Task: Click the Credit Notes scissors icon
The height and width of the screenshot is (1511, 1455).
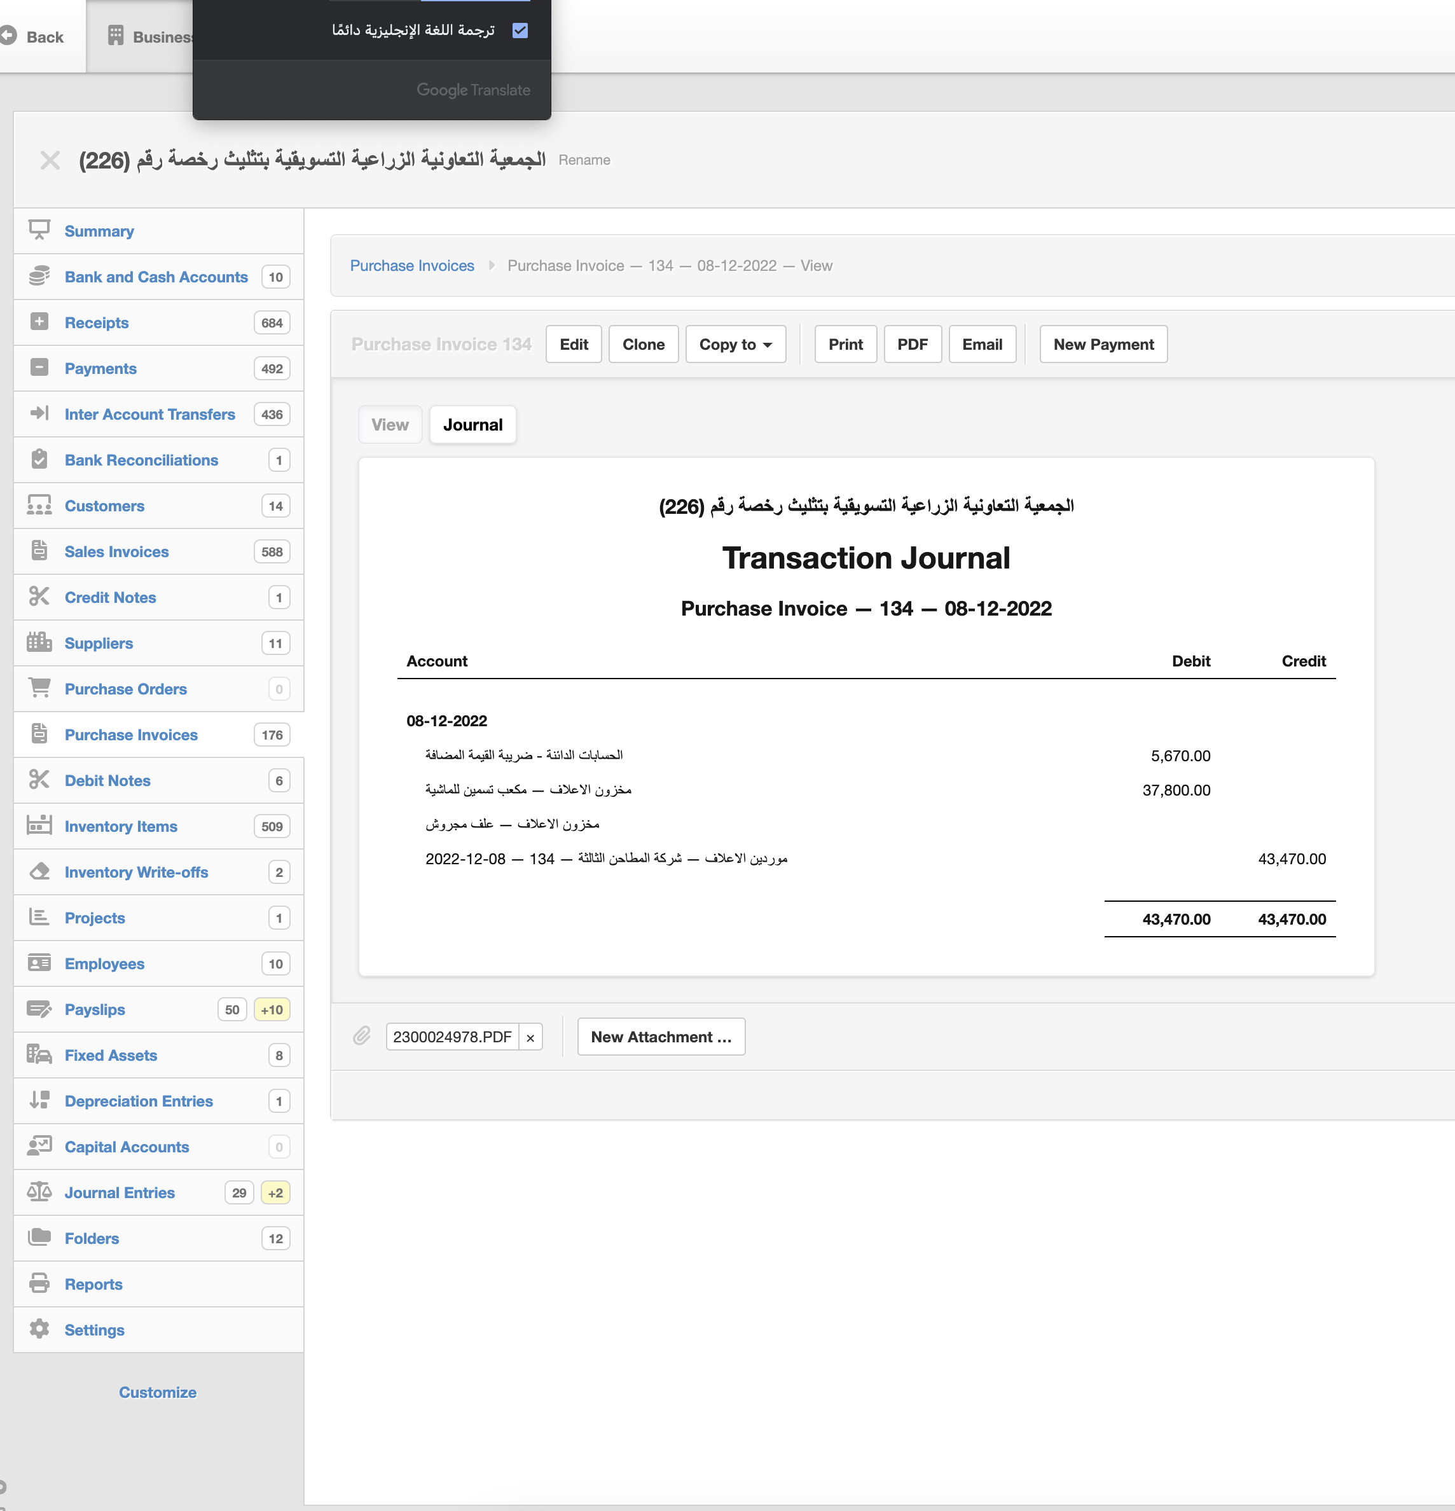Action: coord(39,597)
